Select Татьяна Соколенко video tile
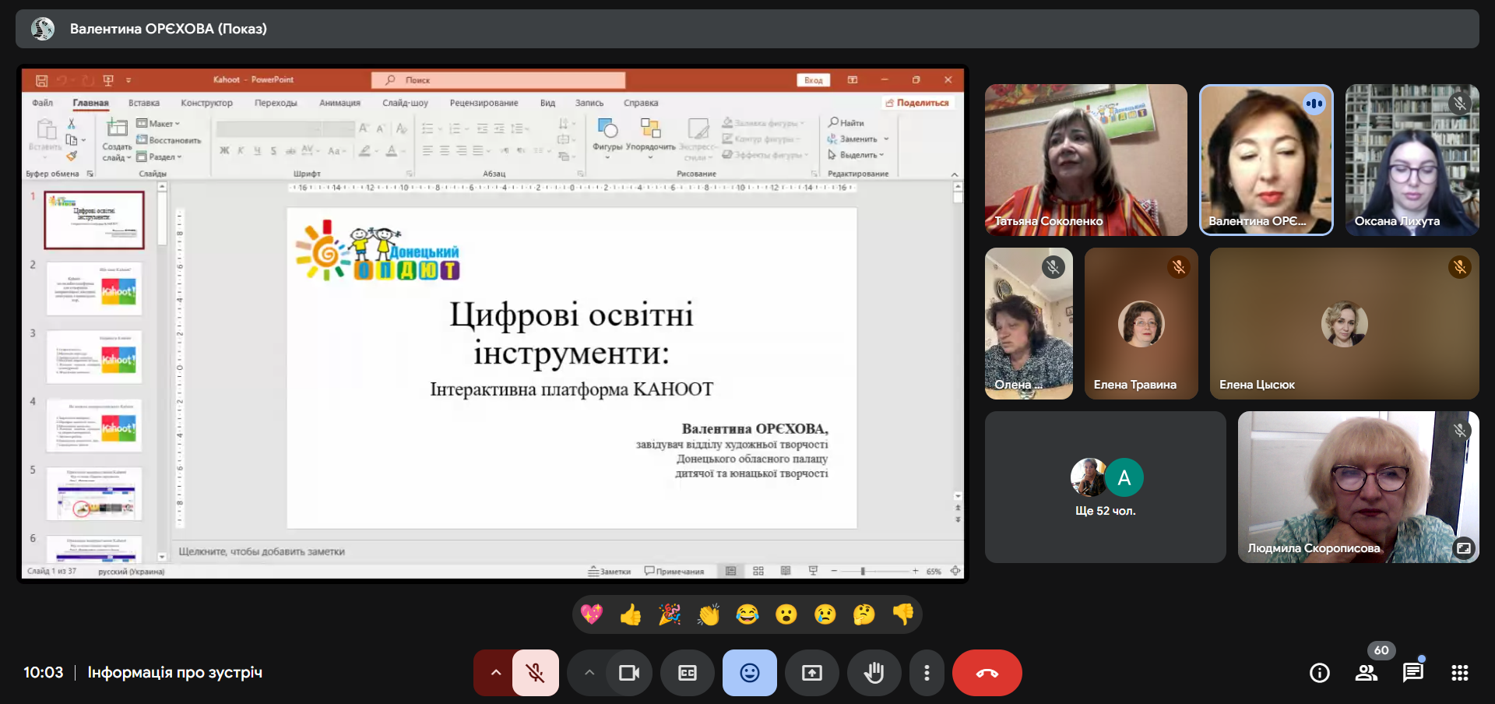 click(x=1086, y=160)
